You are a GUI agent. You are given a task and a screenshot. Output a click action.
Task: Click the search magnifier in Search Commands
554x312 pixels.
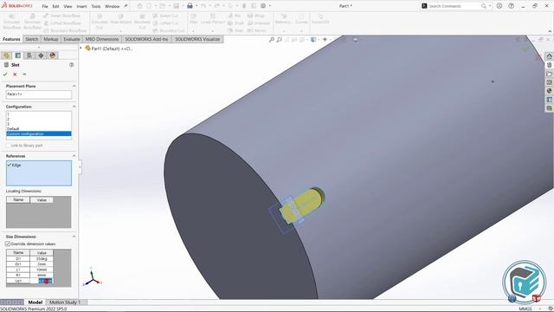coord(484,6)
